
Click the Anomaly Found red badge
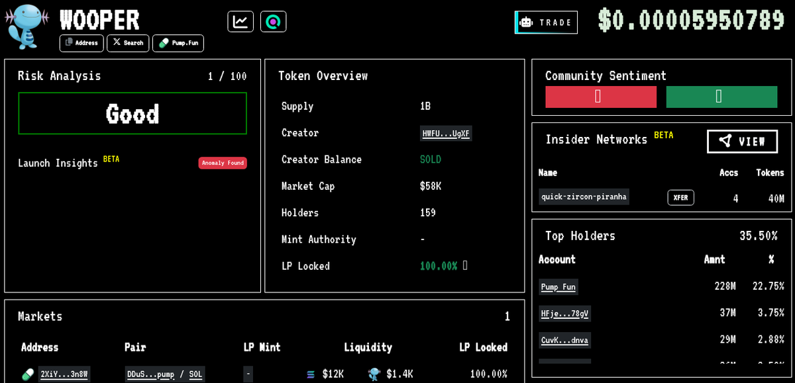(223, 163)
